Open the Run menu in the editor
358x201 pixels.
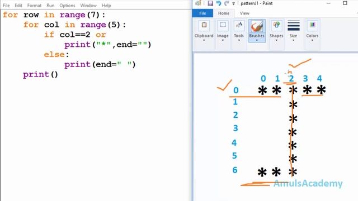coord(50,5)
